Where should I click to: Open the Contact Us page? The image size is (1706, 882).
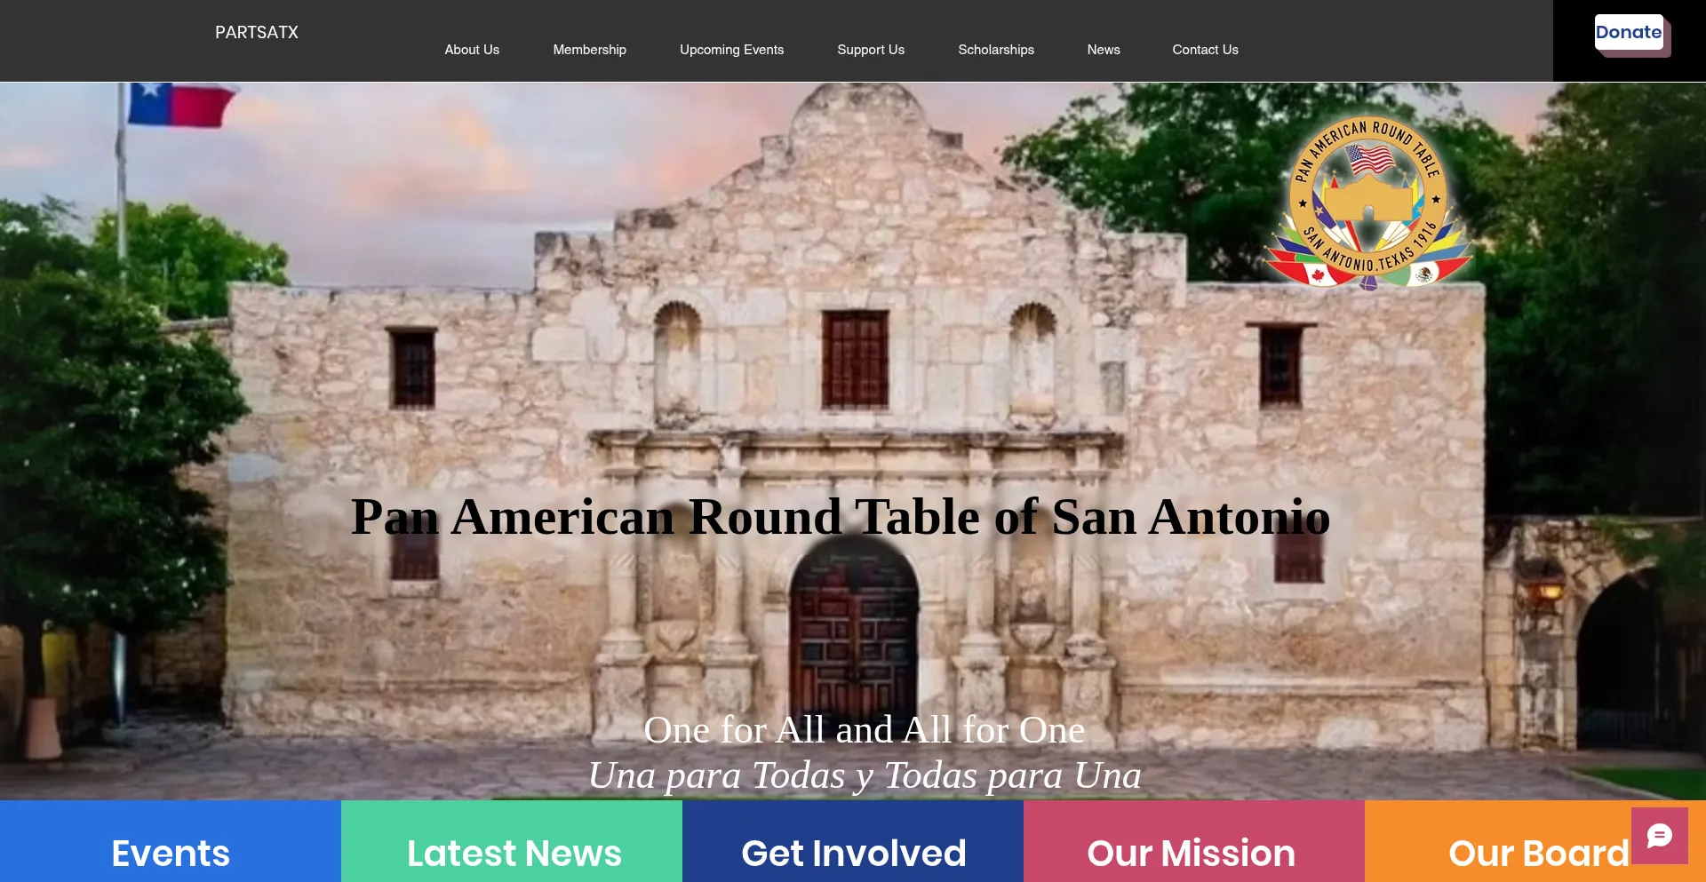pyautogui.click(x=1204, y=50)
